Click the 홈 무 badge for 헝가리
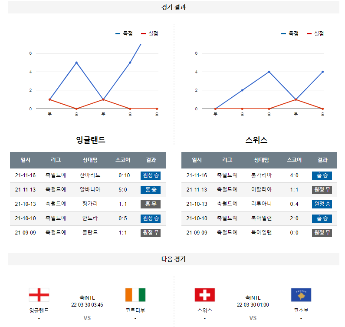The image size is (345, 327). [x=151, y=204]
